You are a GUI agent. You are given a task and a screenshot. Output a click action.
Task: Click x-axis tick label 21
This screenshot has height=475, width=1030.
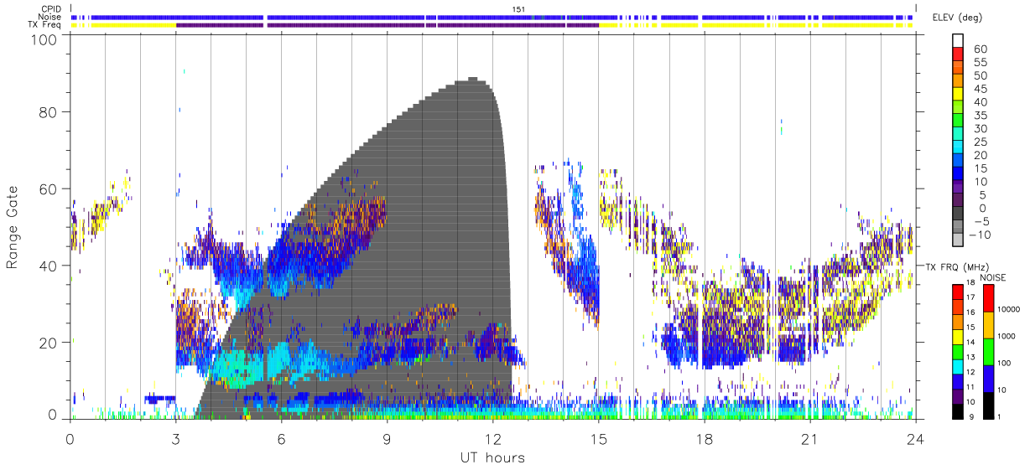coord(809,439)
